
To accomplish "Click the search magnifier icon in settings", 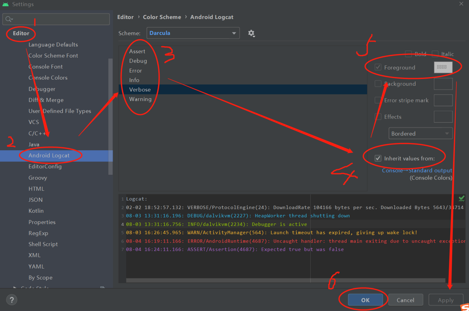I will [9, 19].
